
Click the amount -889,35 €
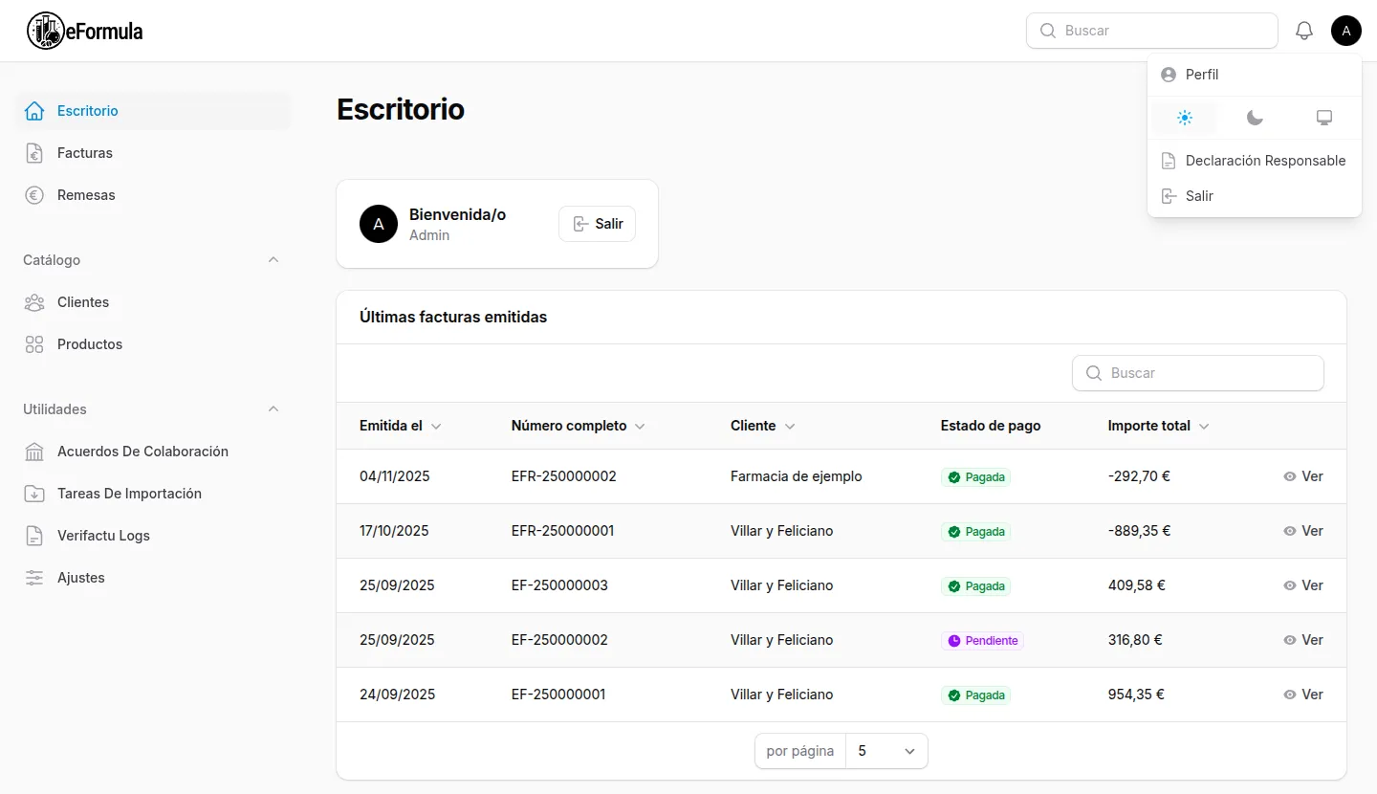coord(1140,531)
